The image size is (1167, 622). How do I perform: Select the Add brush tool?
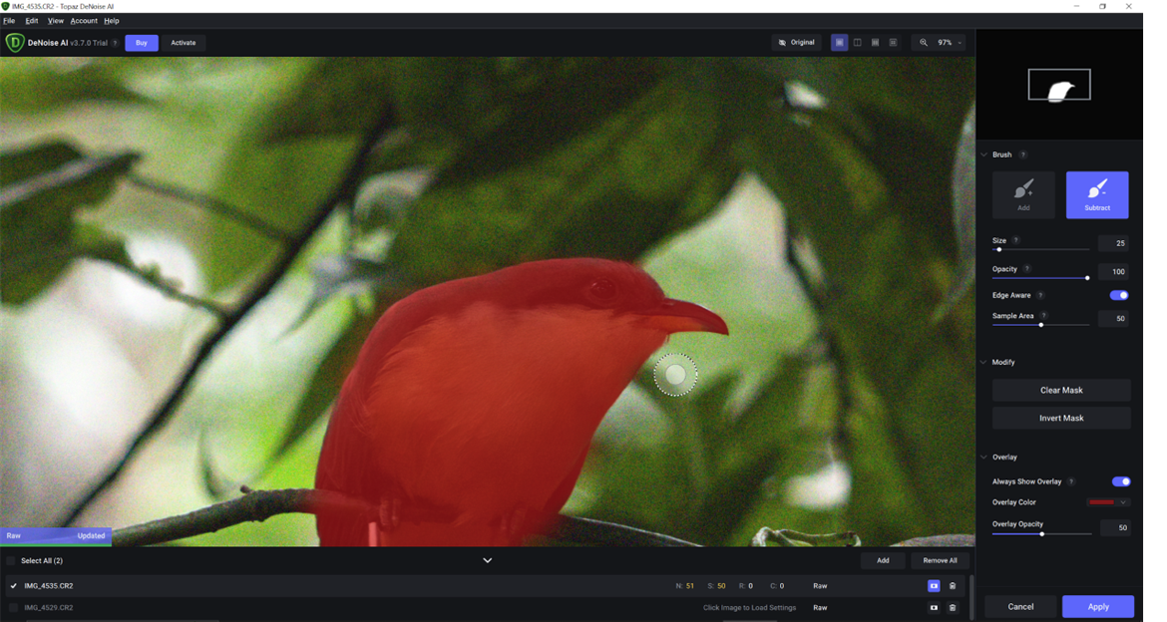click(1023, 194)
